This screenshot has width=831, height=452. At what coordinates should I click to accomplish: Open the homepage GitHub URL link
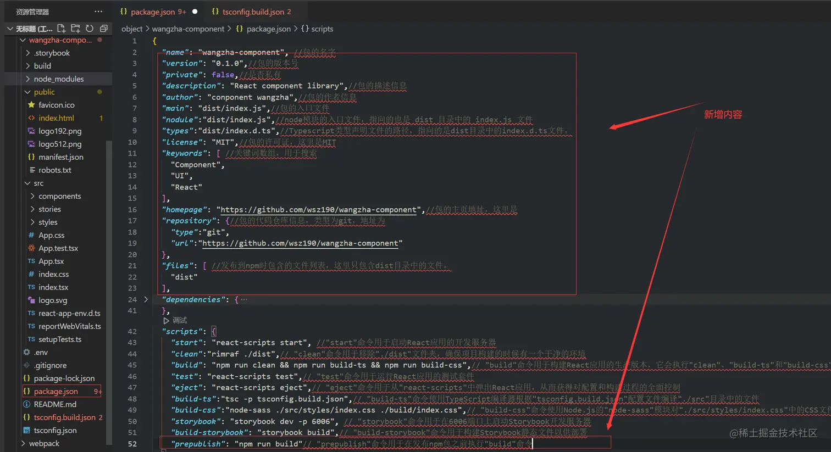pos(318,210)
